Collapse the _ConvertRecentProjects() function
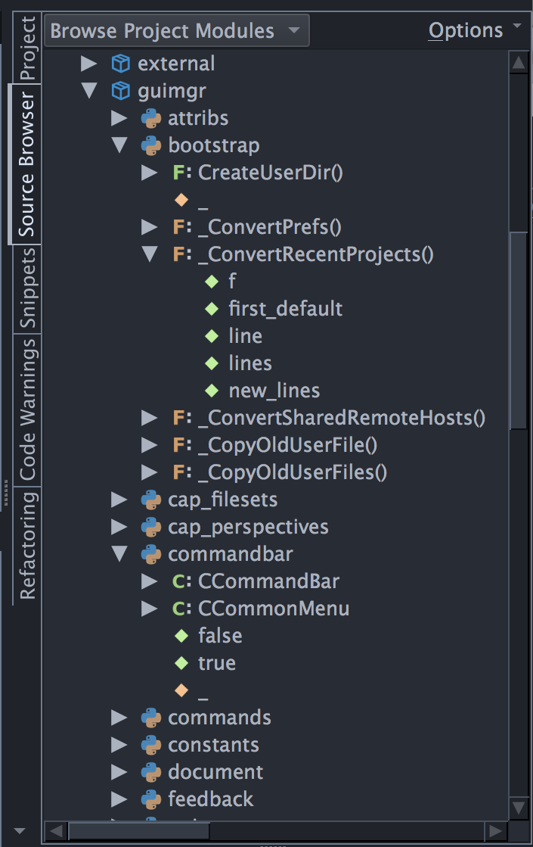 click(150, 254)
